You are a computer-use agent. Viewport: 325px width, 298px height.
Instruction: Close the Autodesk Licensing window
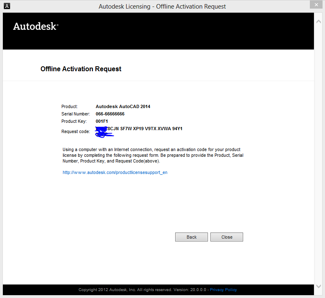pyautogui.click(x=316, y=5)
